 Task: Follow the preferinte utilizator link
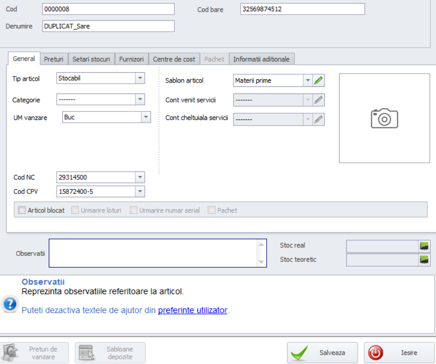192,310
